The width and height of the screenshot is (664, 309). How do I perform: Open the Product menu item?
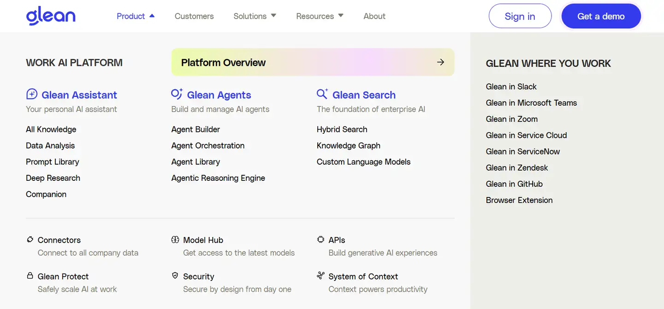pyautogui.click(x=131, y=16)
